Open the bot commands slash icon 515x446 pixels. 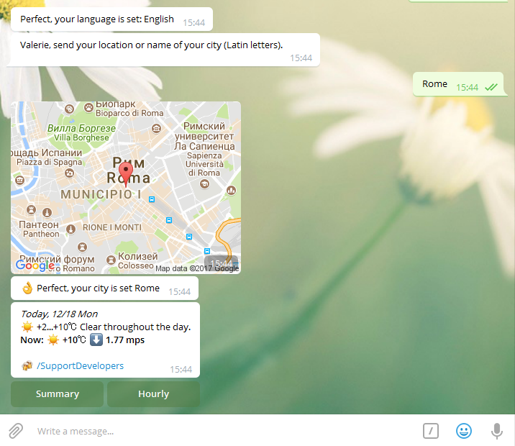[x=431, y=431]
